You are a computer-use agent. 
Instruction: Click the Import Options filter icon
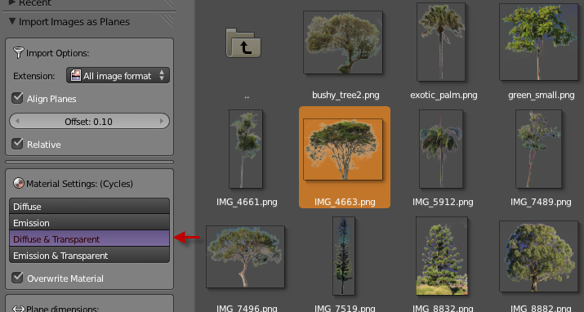pos(18,53)
